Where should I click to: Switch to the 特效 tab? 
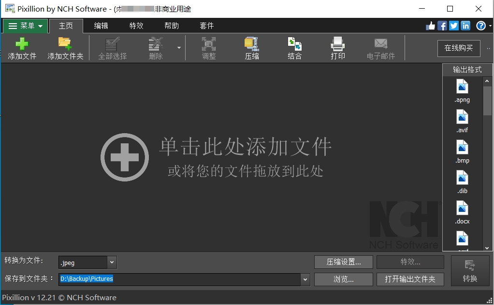tap(136, 26)
